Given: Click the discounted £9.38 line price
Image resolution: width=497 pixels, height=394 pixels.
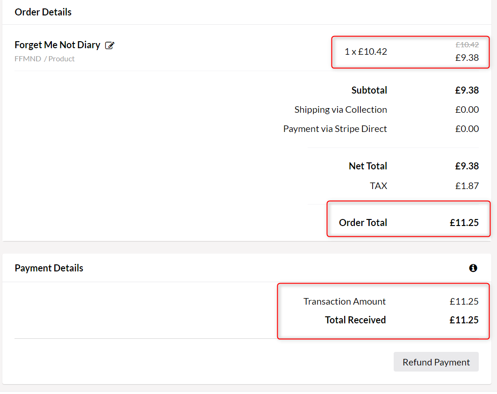Looking at the screenshot, I should (467, 58).
